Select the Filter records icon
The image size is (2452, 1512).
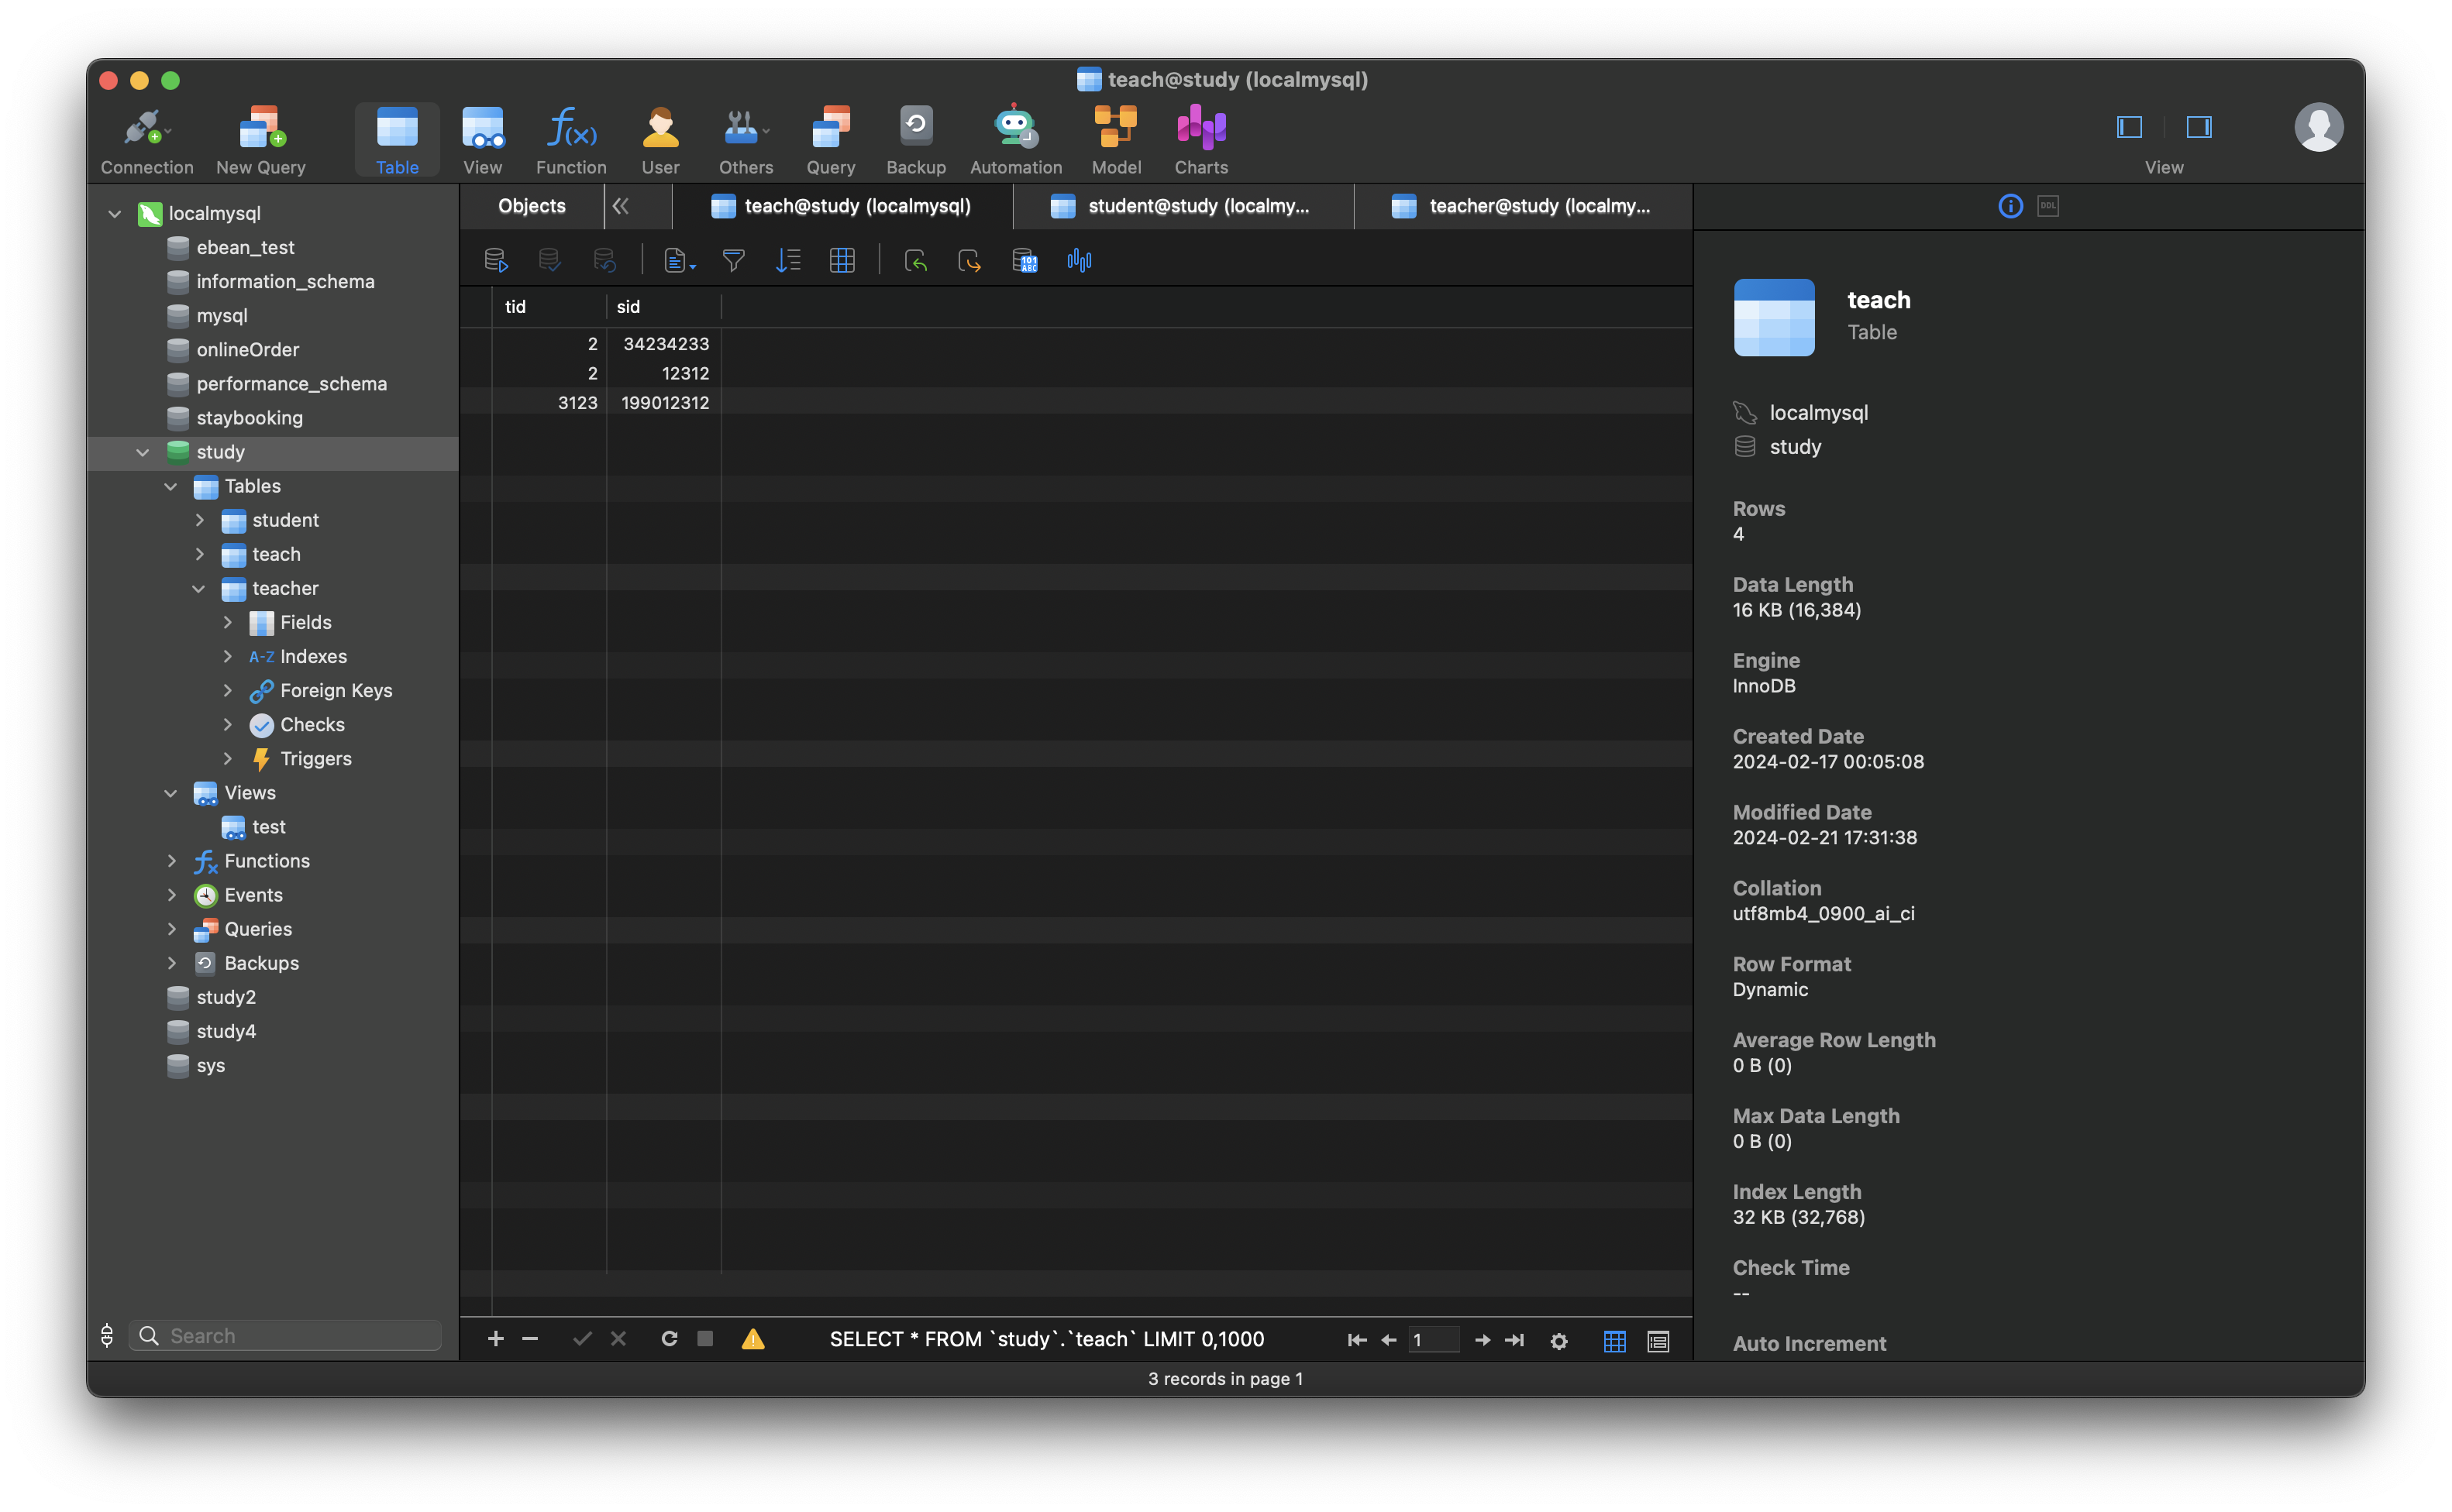732,259
